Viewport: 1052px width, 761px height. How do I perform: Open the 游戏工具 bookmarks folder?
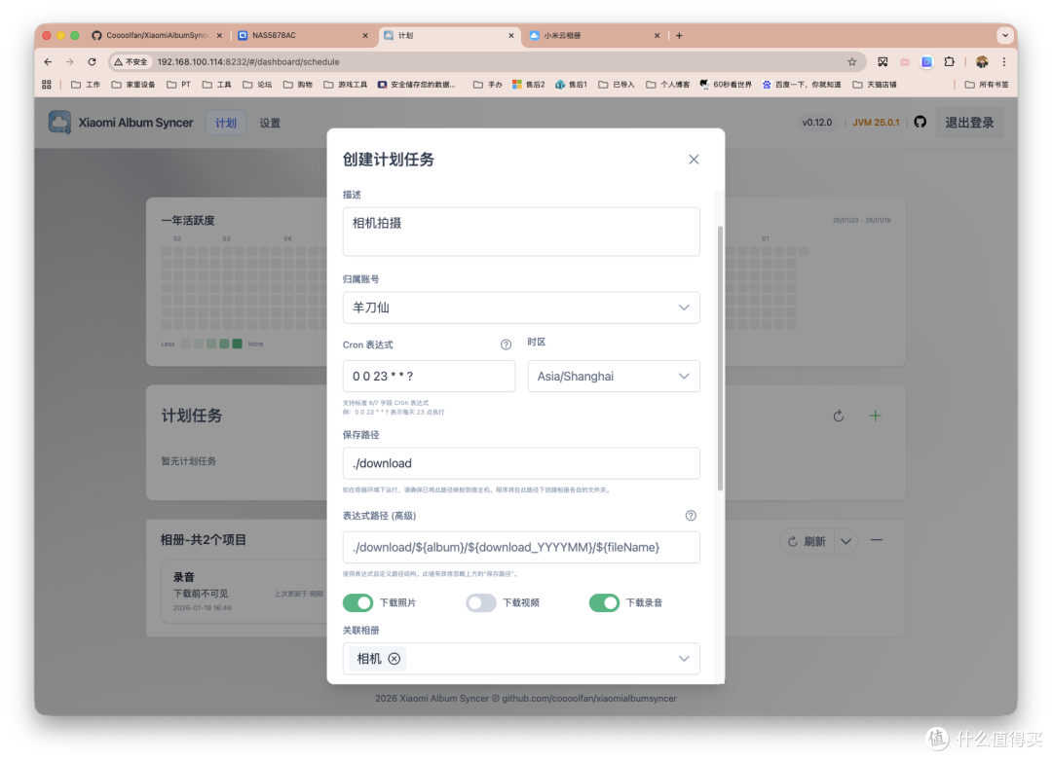point(345,85)
